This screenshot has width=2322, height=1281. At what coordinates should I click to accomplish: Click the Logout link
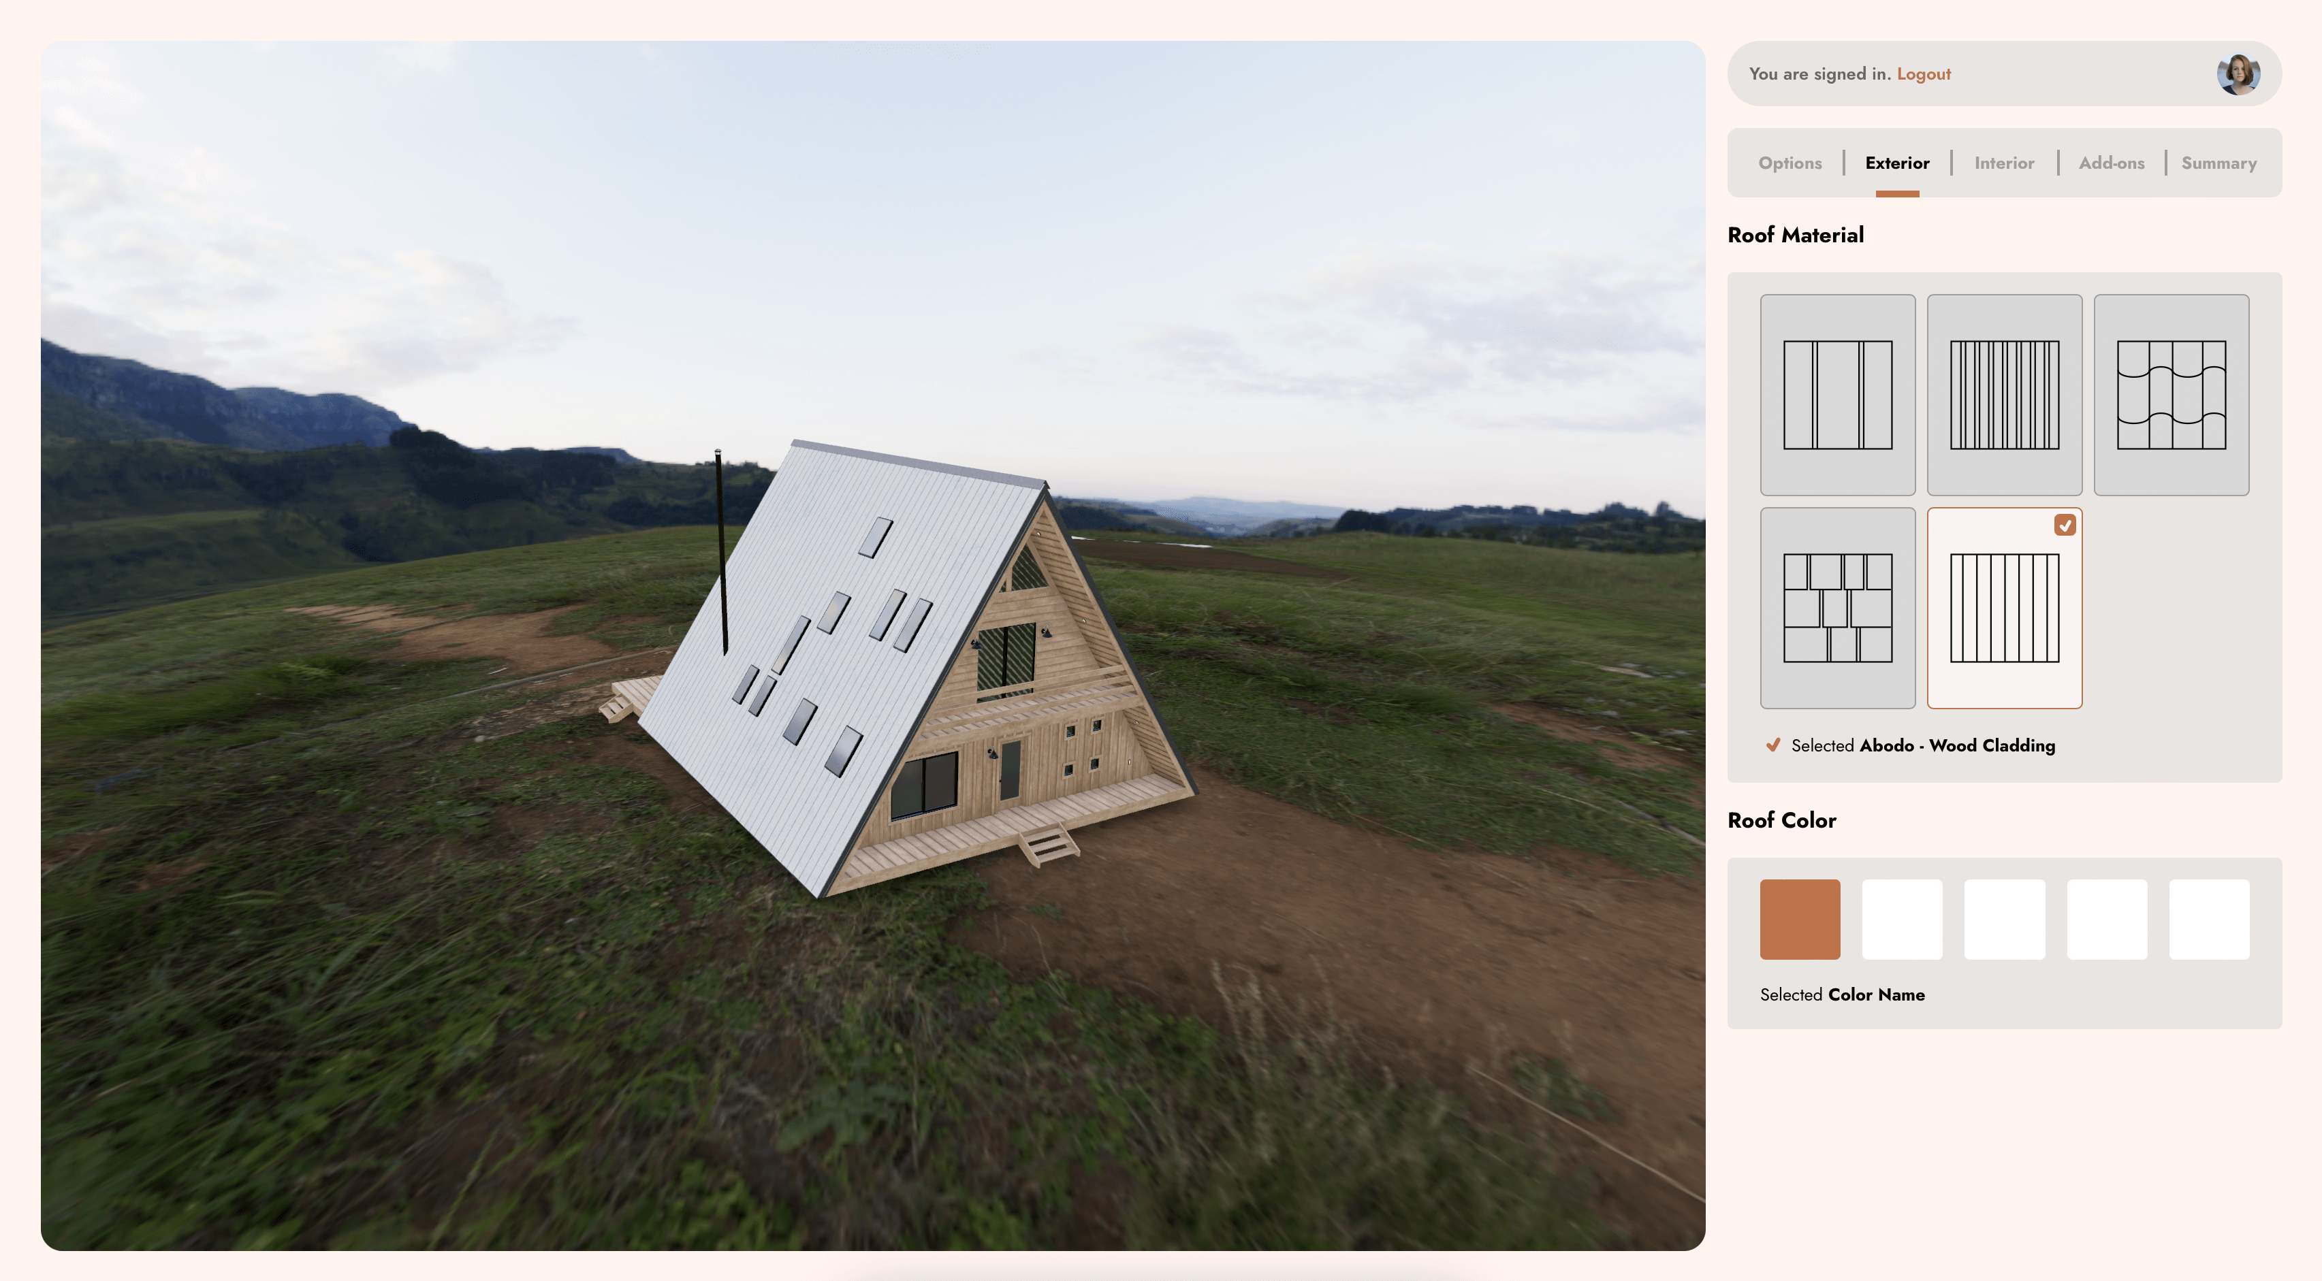coord(1923,73)
